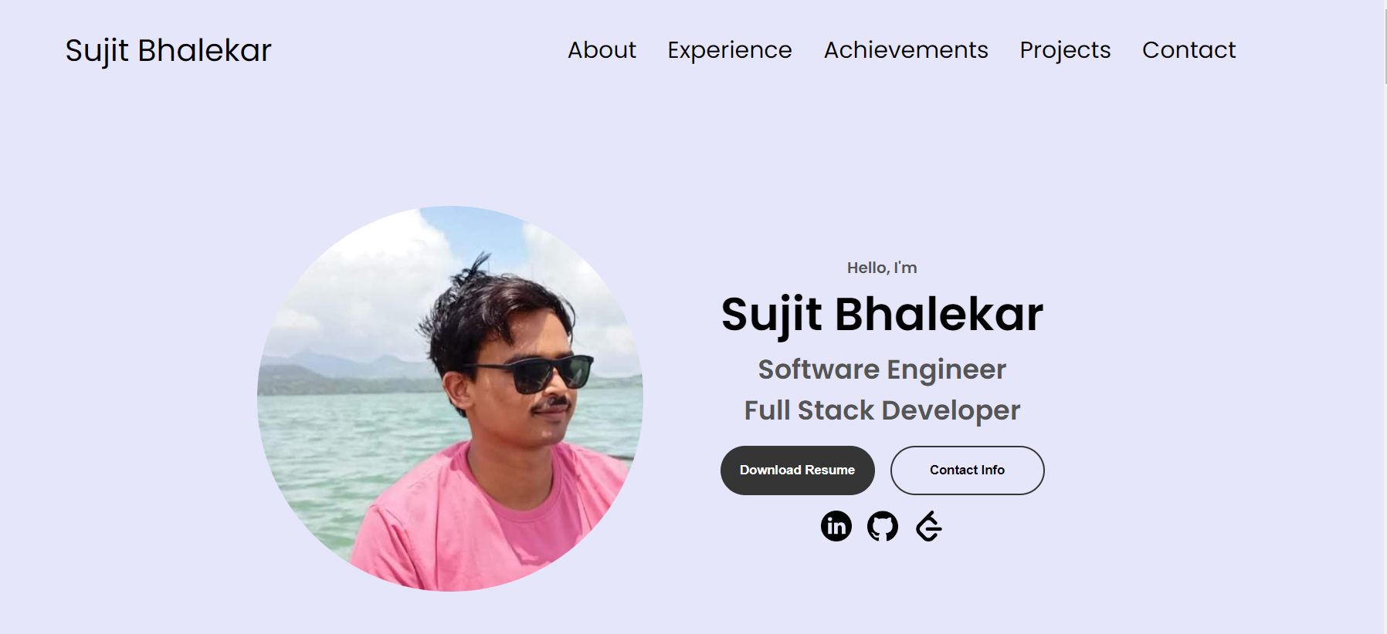The width and height of the screenshot is (1387, 634).
Task: Click the Sujit Bhalekar header logo text
Action: coord(168,51)
